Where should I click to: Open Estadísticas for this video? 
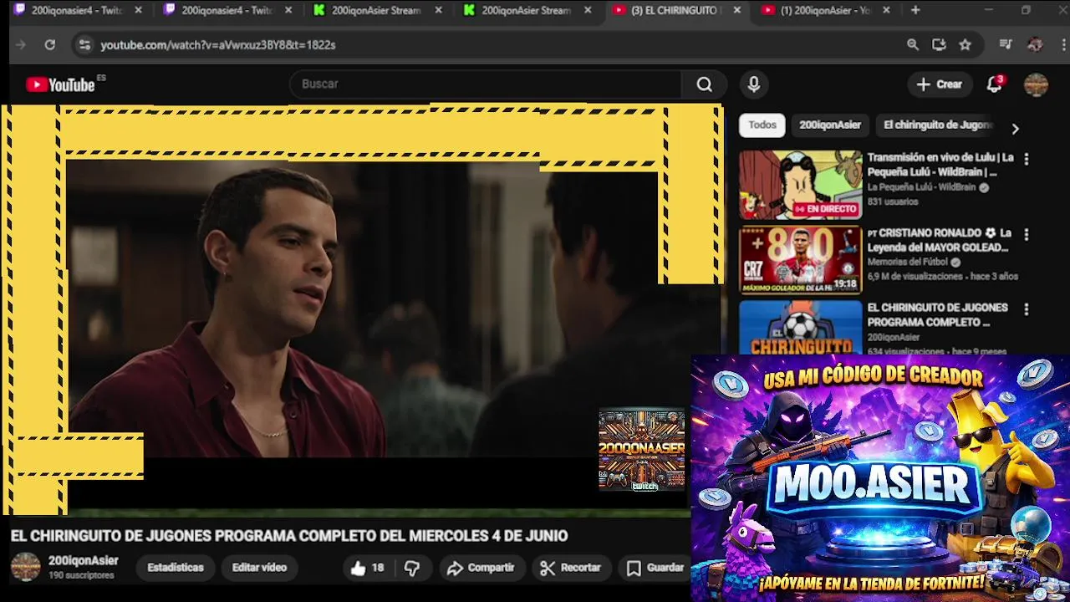pyautogui.click(x=176, y=568)
